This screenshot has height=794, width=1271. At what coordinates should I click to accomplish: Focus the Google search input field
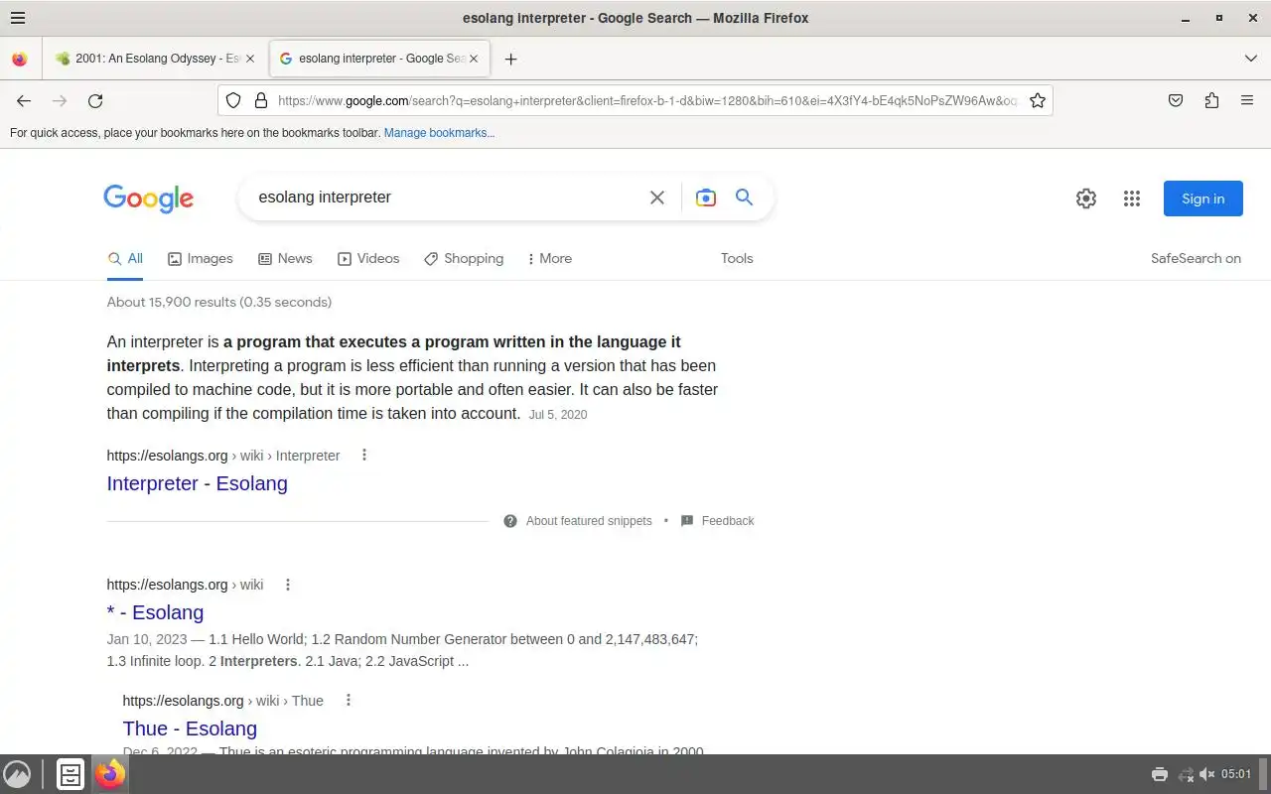(x=447, y=198)
